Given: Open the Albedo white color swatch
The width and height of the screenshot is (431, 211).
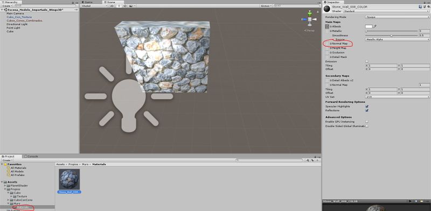Looking at the screenshot, I should click(369, 26).
